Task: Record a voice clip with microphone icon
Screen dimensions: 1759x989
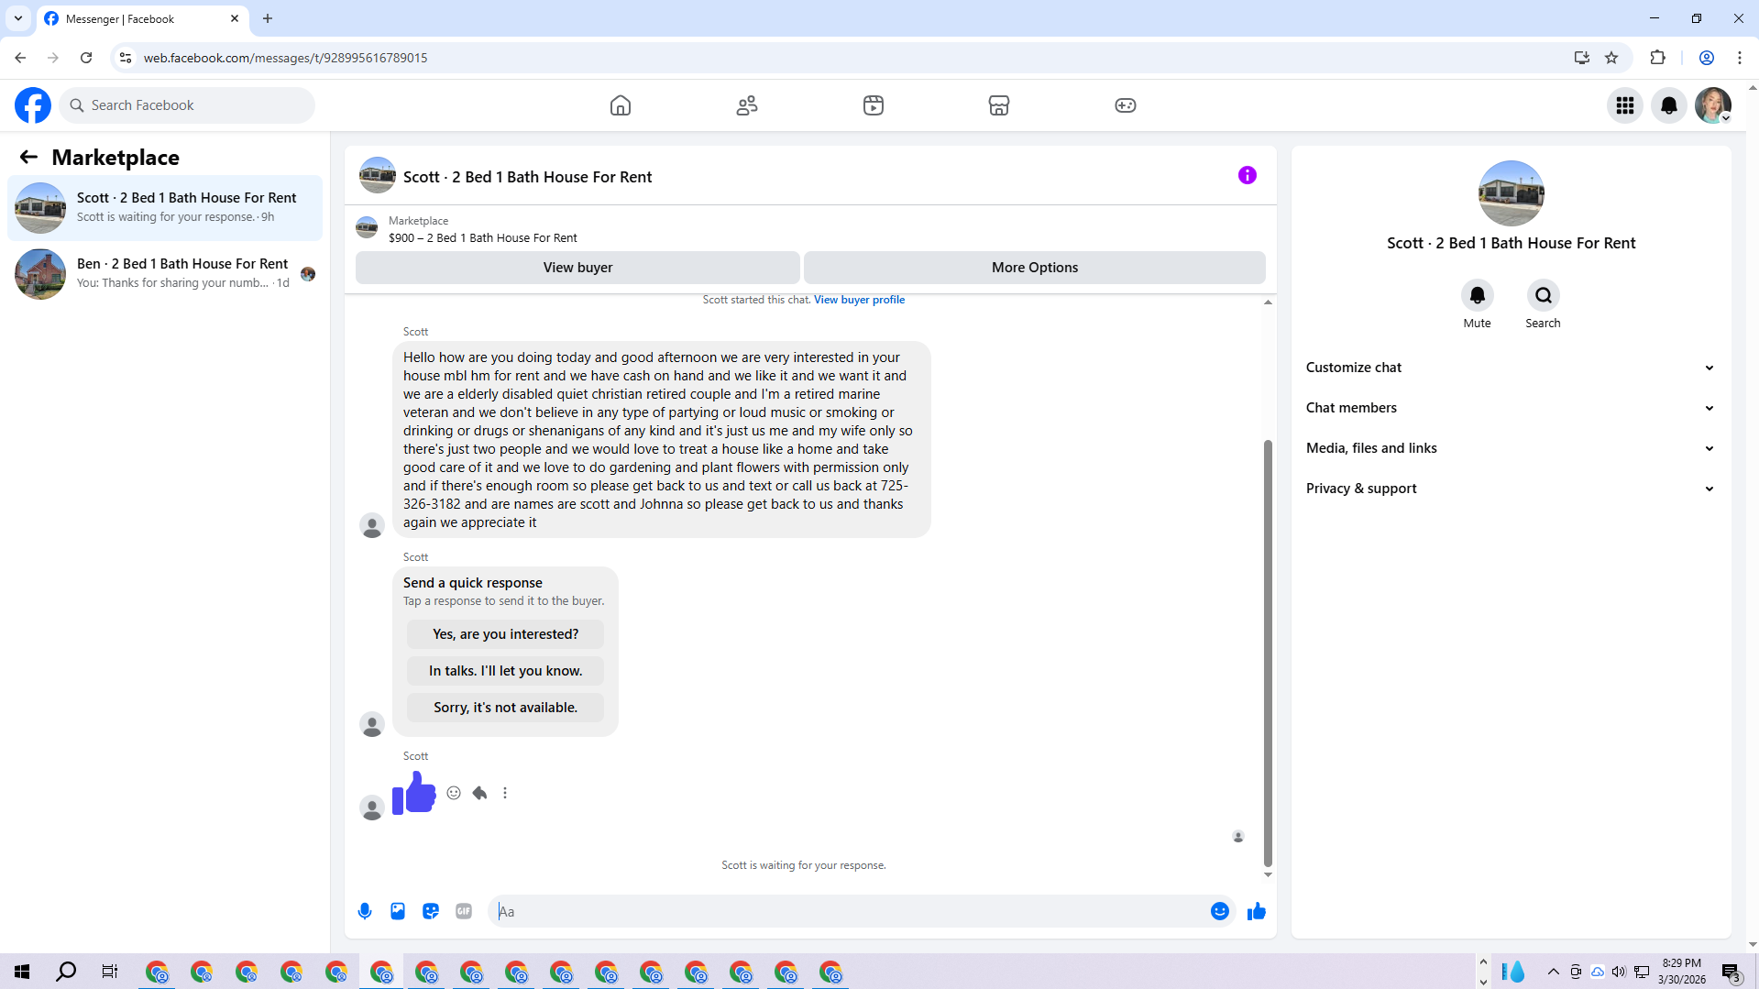Action: click(x=365, y=911)
